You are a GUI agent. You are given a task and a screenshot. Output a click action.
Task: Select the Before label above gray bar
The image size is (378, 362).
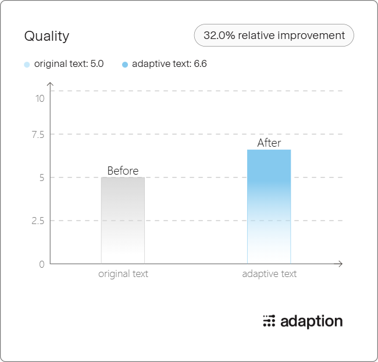(123, 171)
